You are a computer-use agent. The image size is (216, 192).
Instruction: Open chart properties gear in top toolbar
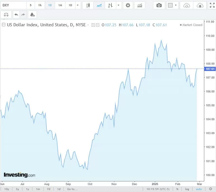[x=128, y=5]
